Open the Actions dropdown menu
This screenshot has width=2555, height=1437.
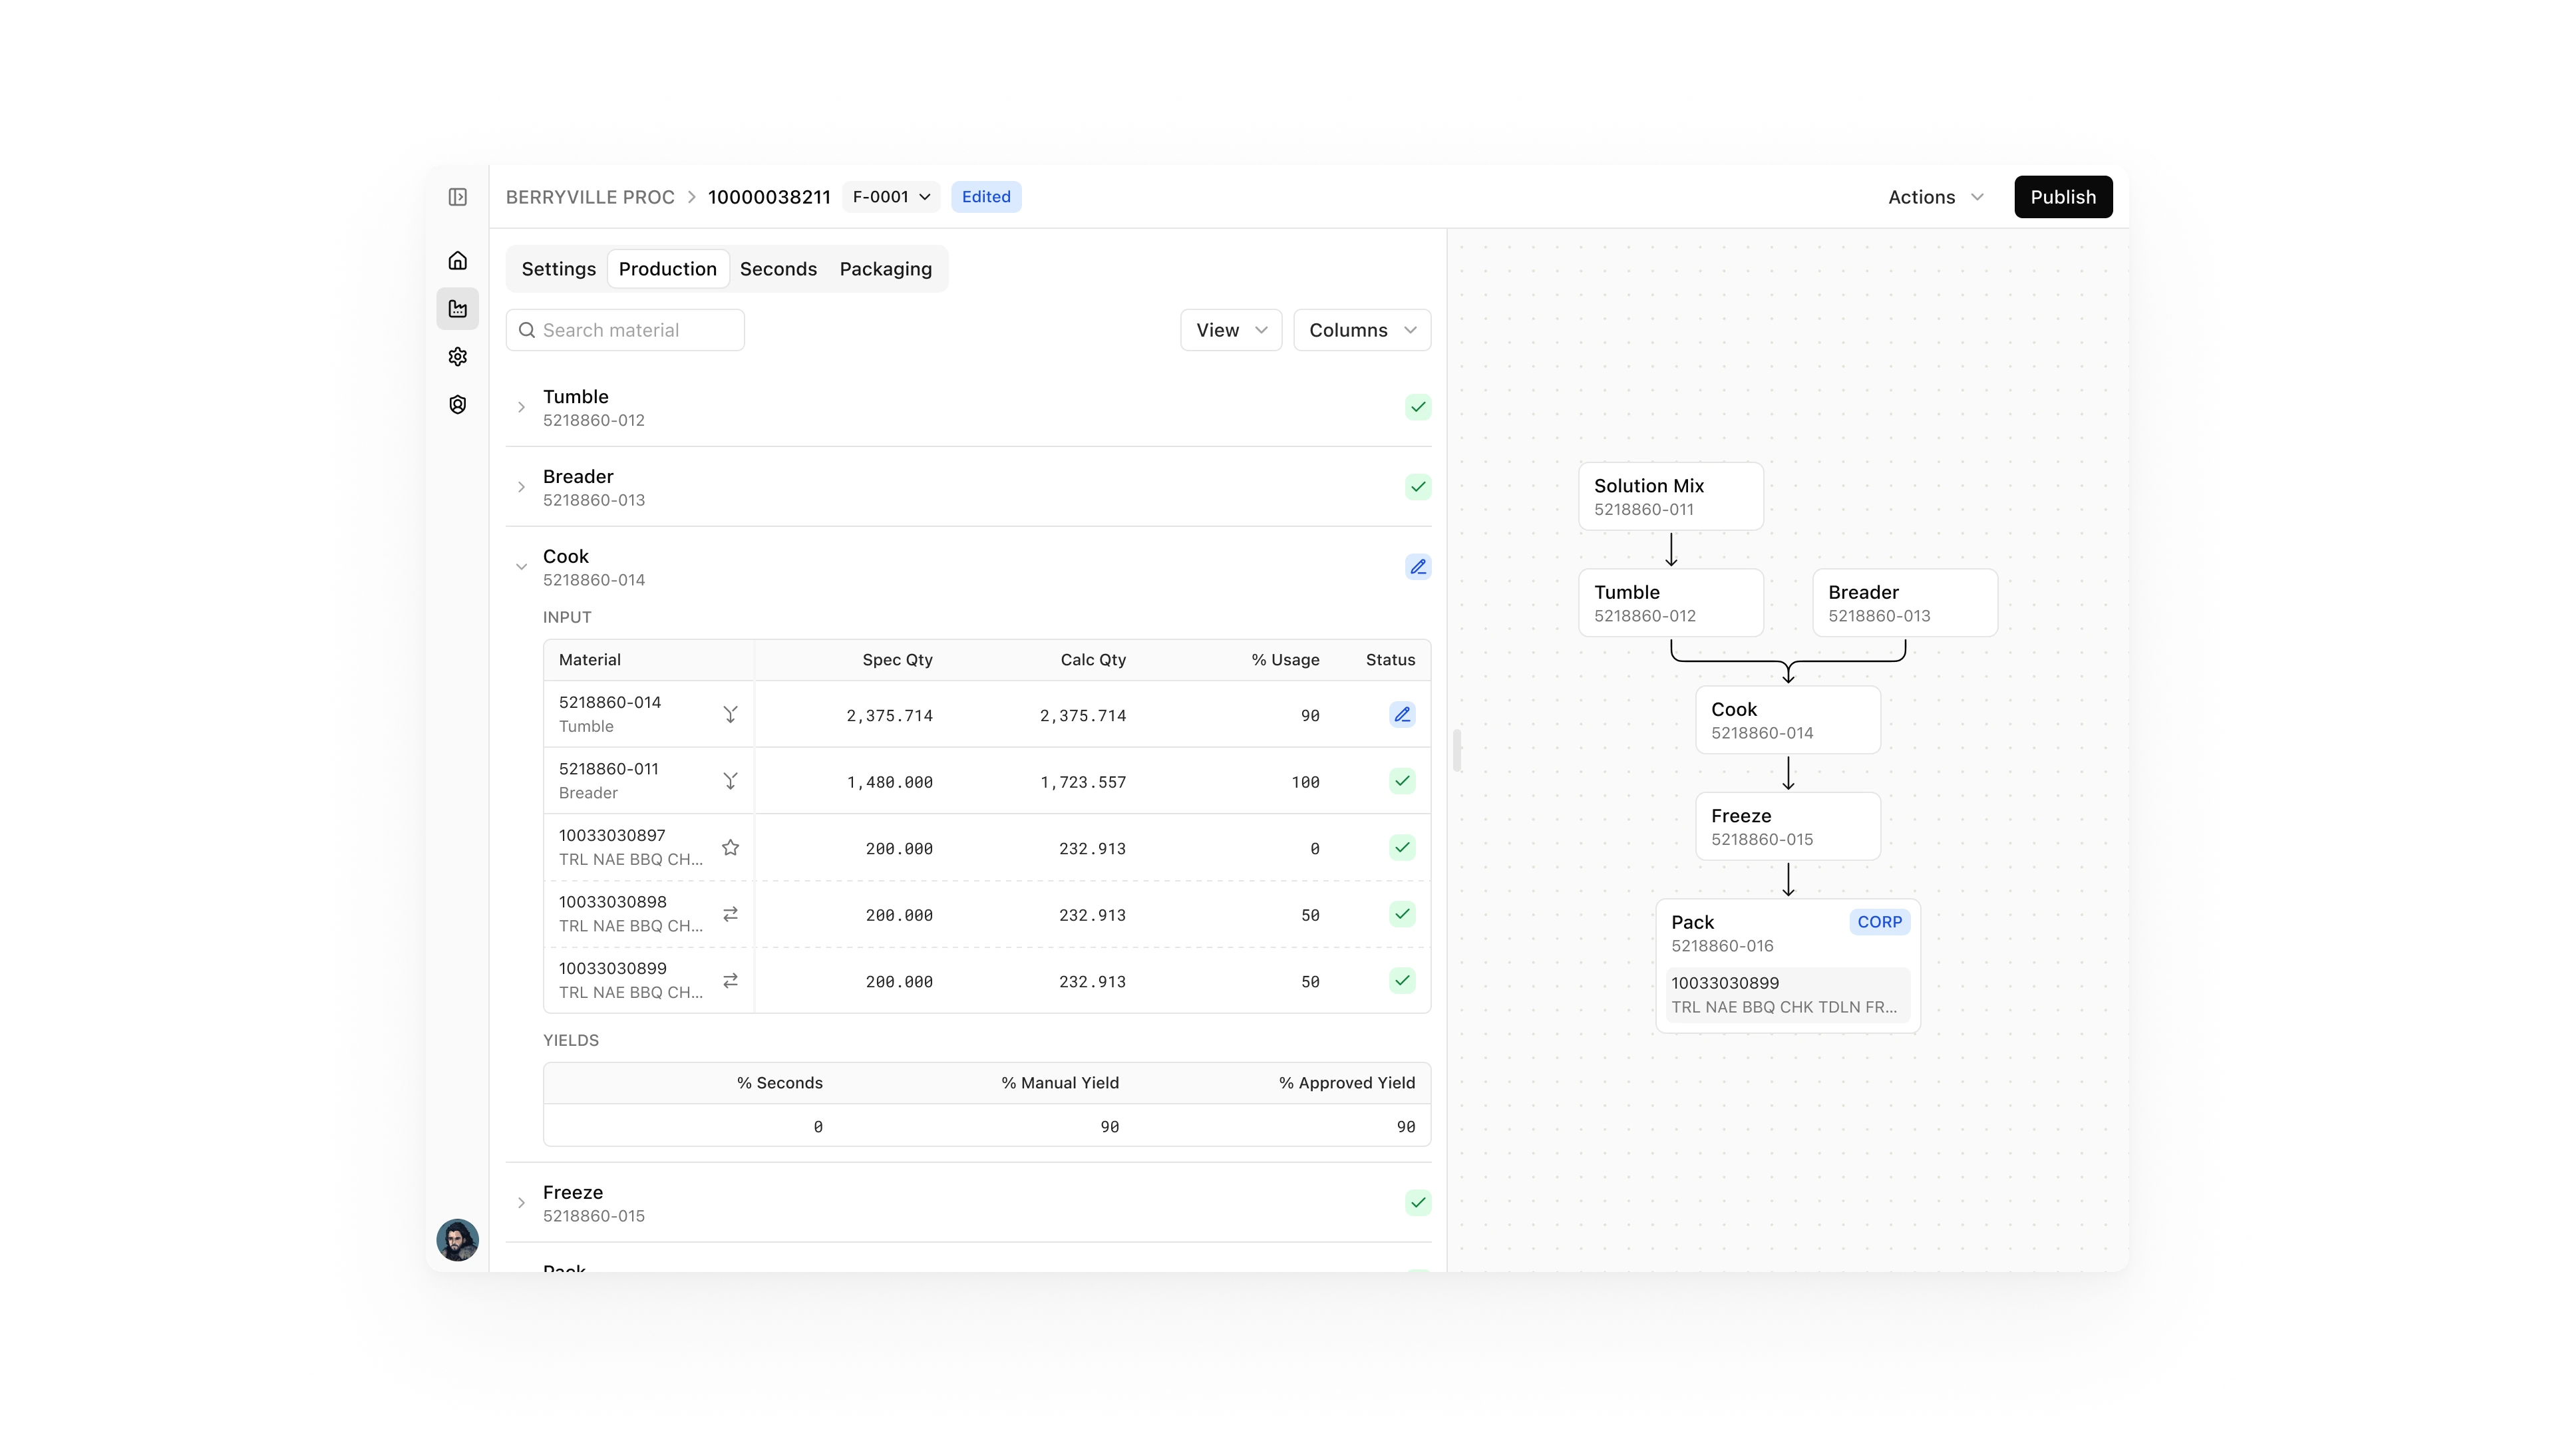click(1935, 198)
